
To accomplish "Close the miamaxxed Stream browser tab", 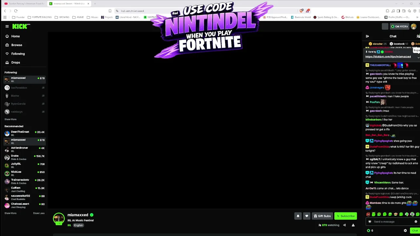I will click(88, 4).
